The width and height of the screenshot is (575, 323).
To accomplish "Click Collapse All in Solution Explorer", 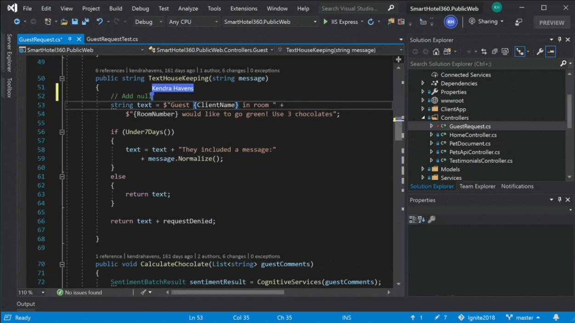I will click(495, 52).
